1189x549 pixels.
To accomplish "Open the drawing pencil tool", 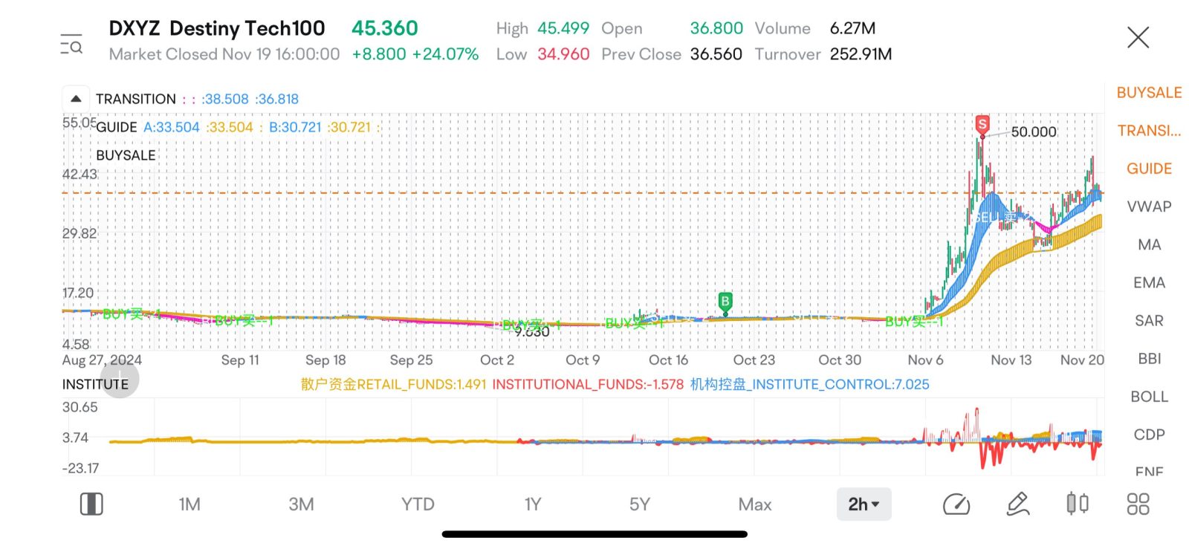I will (1017, 504).
